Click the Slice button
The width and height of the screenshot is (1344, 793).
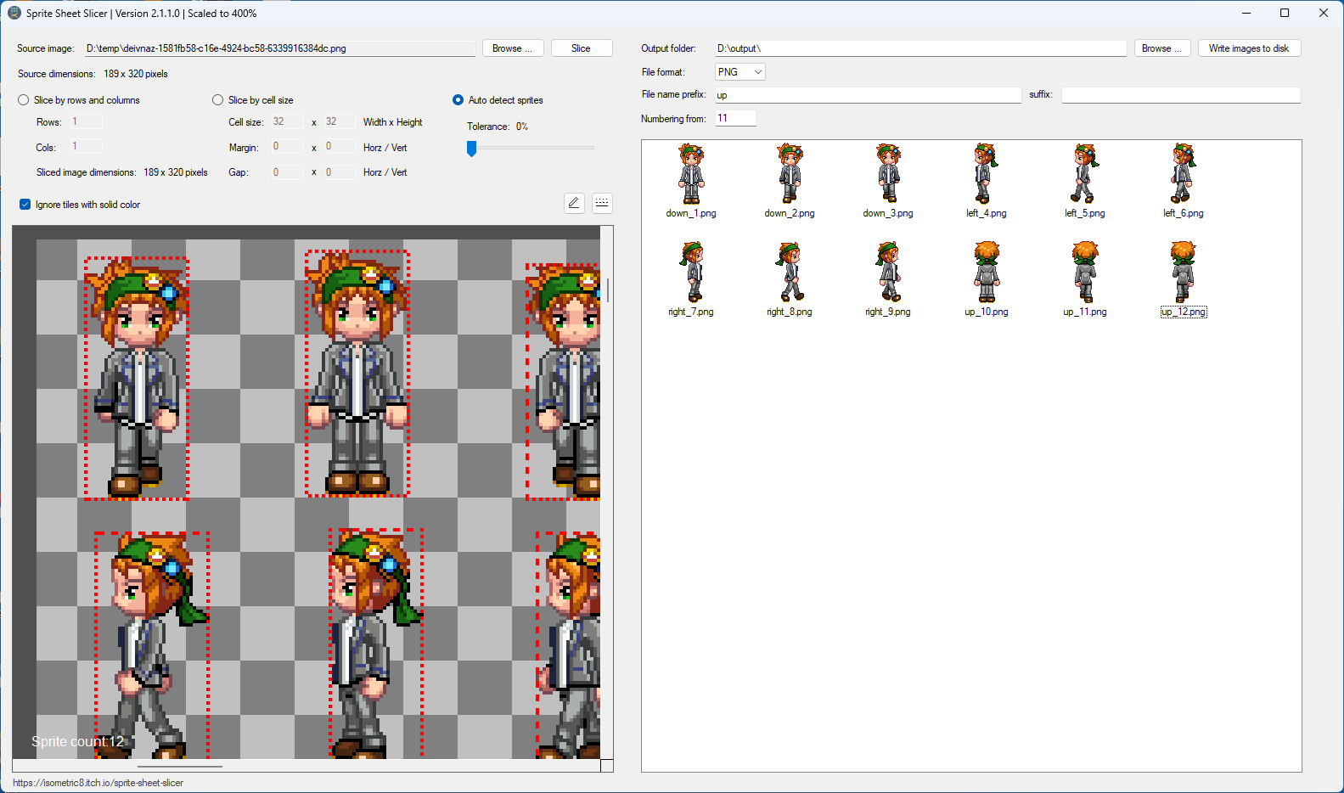pyautogui.click(x=582, y=48)
